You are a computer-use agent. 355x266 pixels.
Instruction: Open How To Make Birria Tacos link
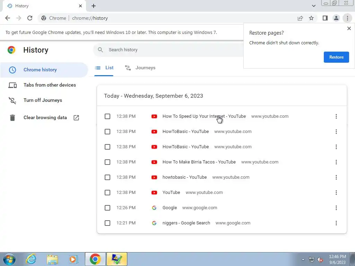click(199, 162)
